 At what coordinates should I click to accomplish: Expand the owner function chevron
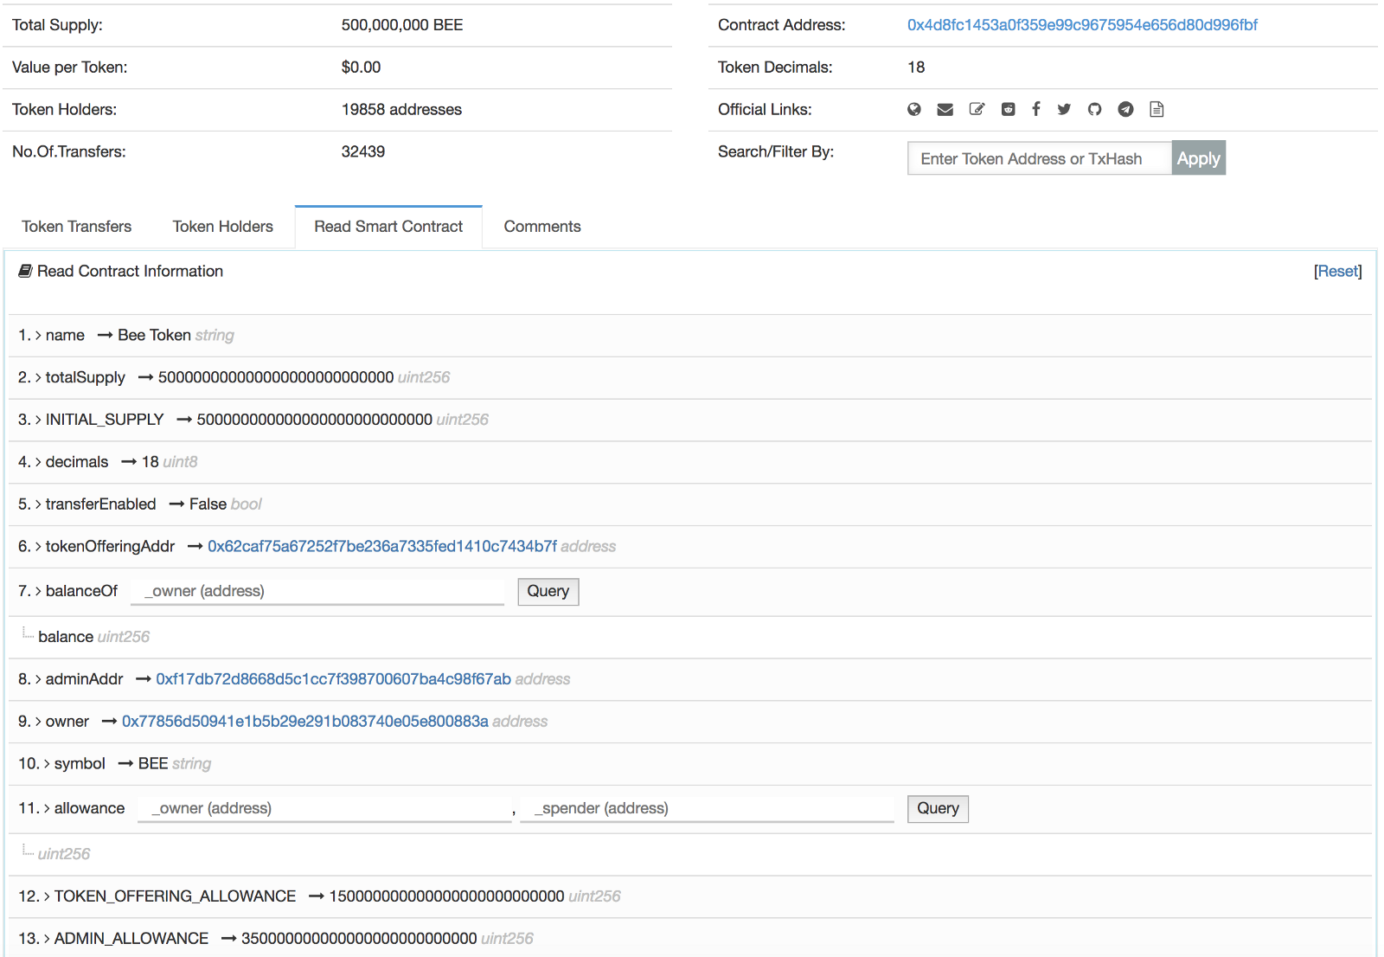(x=38, y=723)
